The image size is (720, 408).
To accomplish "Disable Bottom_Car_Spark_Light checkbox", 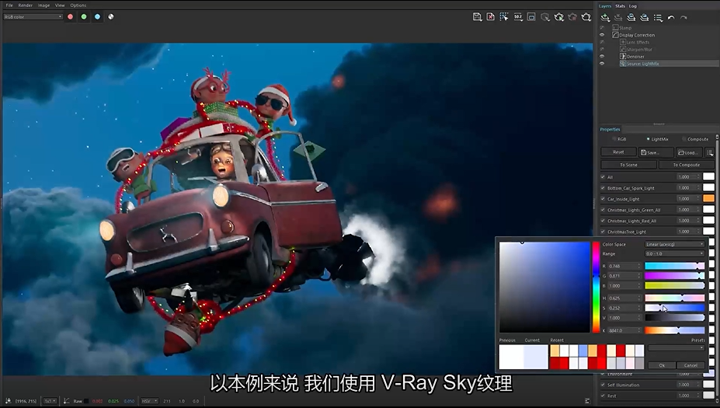I will point(603,188).
